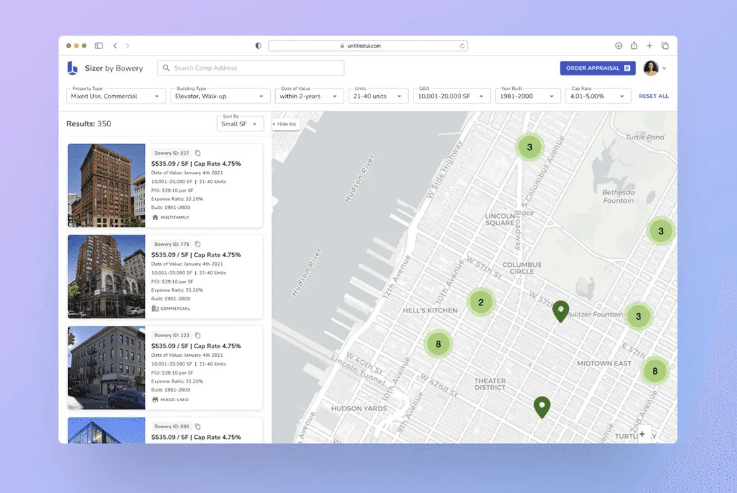Click the Commercial building icon
Screen dimensions: 737x493
155,309
